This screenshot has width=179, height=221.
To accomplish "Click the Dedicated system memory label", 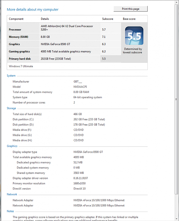I will [33, 168].
